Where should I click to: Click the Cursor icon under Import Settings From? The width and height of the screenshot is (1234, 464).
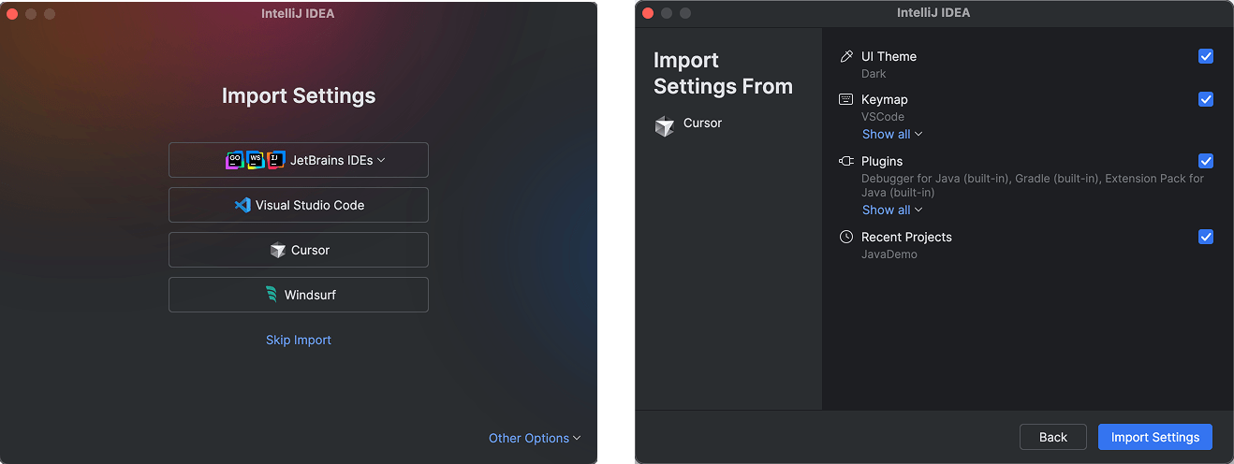click(x=665, y=126)
